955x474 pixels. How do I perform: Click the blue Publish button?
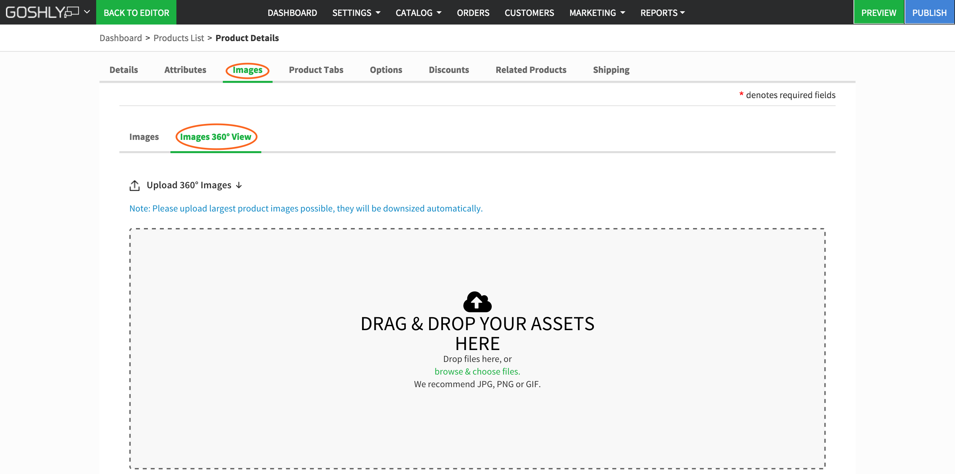tap(929, 13)
